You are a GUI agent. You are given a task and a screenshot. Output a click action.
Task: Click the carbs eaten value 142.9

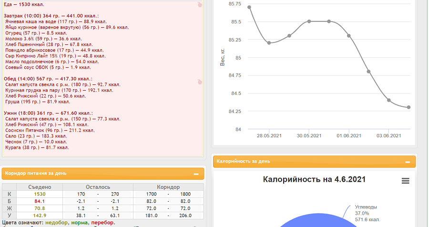click(x=40, y=216)
